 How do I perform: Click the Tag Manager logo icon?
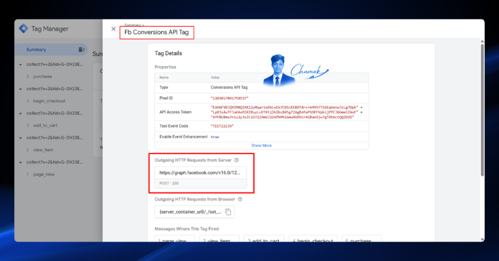pyautogui.click(x=23, y=29)
